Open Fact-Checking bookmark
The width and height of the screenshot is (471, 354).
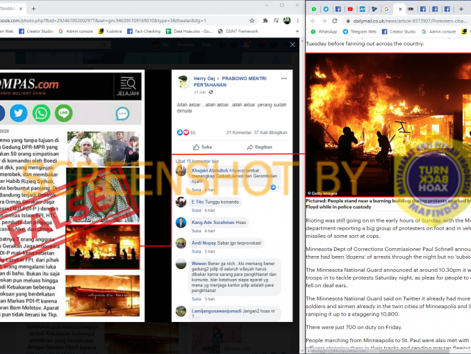pyautogui.click(x=144, y=31)
